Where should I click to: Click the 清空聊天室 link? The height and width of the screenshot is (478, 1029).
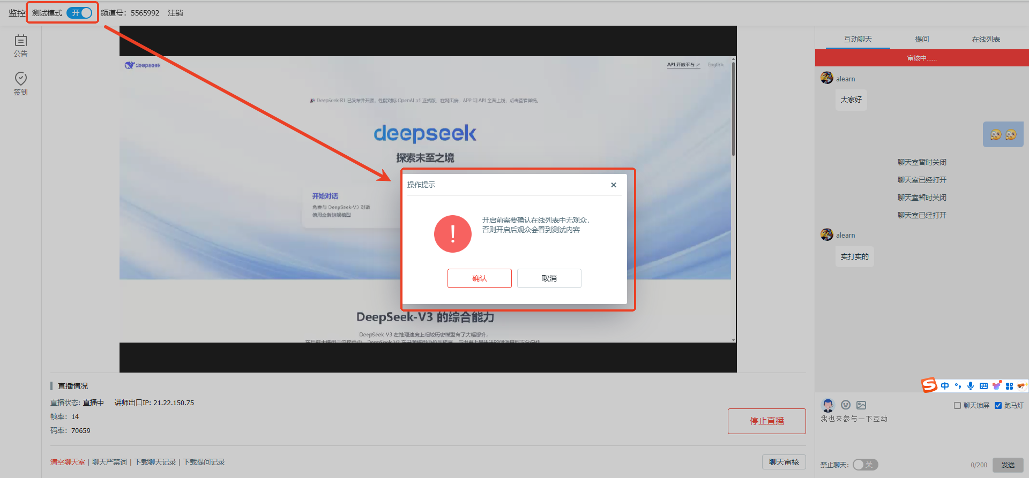point(68,462)
